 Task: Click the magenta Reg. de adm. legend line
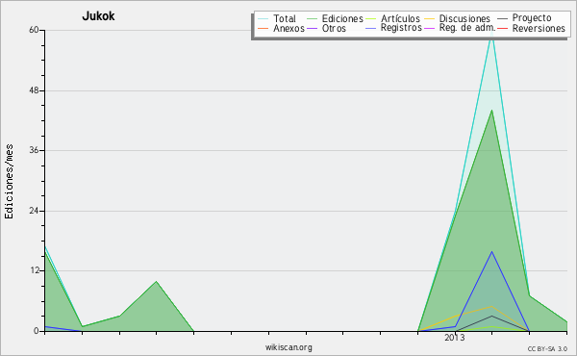pyautogui.click(x=429, y=28)
